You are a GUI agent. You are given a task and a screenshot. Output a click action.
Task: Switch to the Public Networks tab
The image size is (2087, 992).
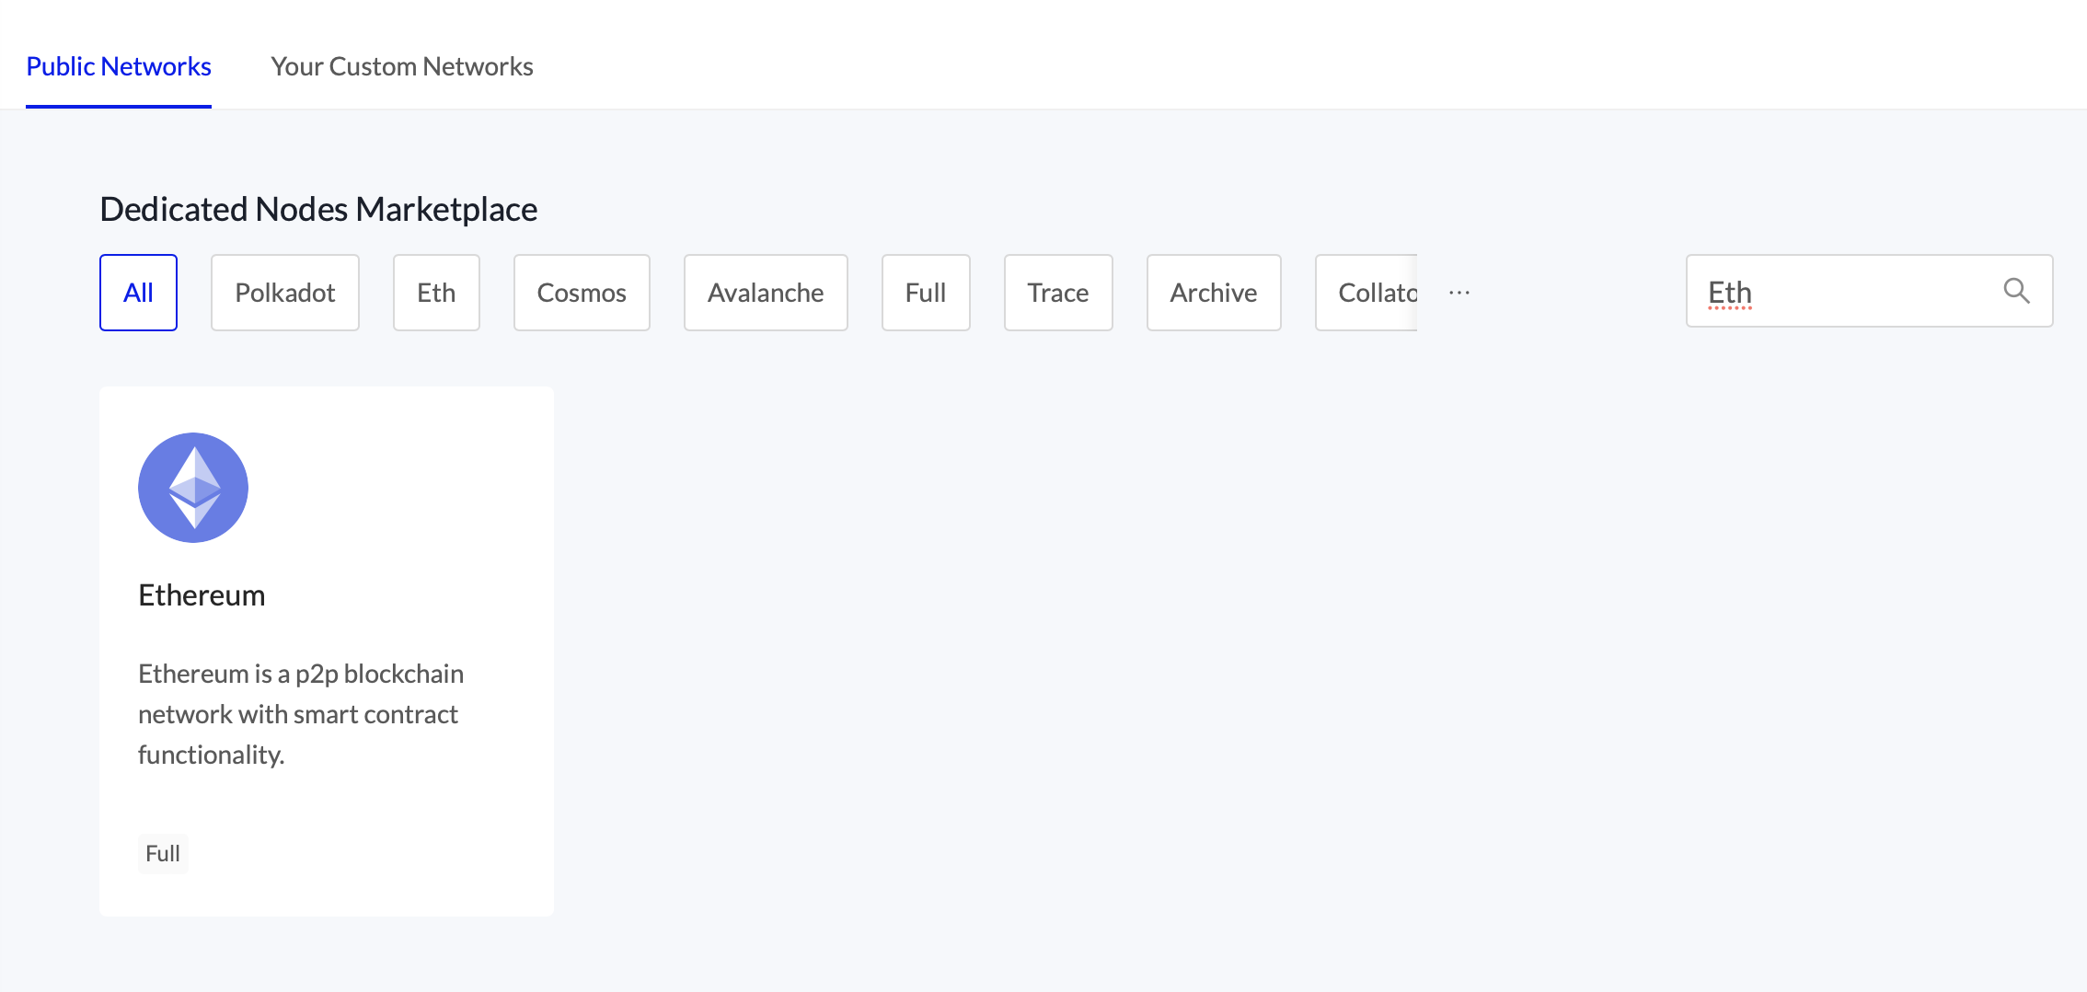[118, 65]
